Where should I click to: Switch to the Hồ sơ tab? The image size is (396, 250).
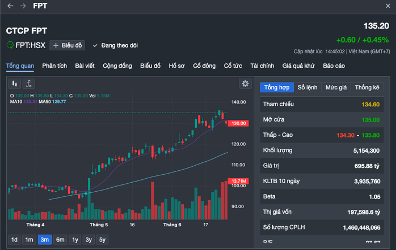pos(177,66)
